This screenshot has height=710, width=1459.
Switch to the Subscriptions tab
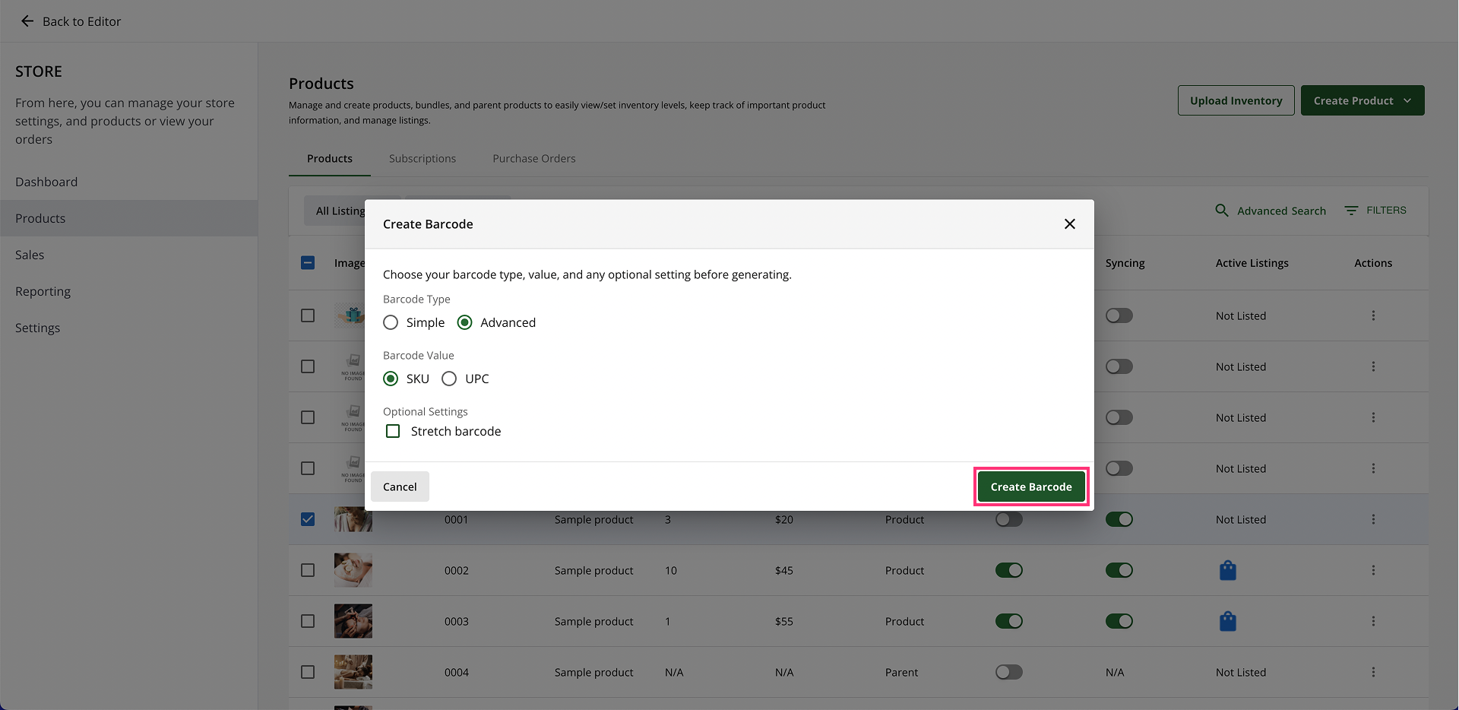coord(423,158)
